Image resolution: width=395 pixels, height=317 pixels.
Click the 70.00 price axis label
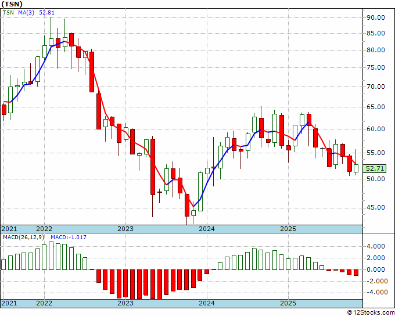click(x=376, y=87)
